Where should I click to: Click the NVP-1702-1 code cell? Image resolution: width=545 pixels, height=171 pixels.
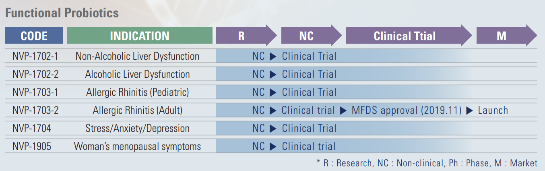coord(35,56)
